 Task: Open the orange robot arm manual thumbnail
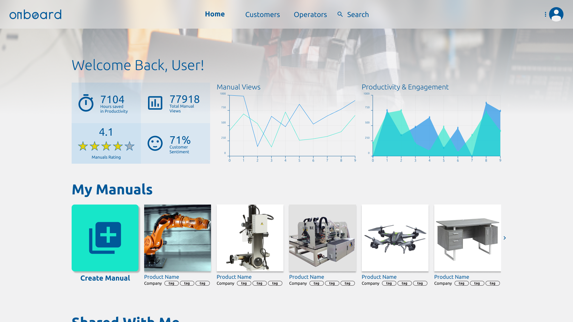click(177, 238)
